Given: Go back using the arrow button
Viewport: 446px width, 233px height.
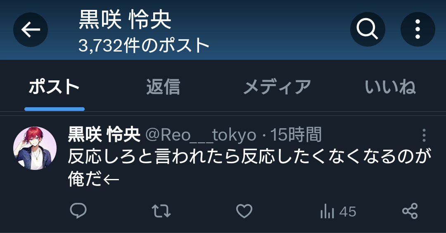Looking at the screenshot, I should (31, 30).
